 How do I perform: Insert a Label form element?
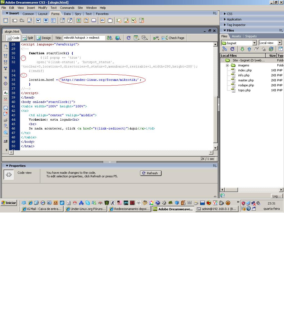(x=103, y=20)
